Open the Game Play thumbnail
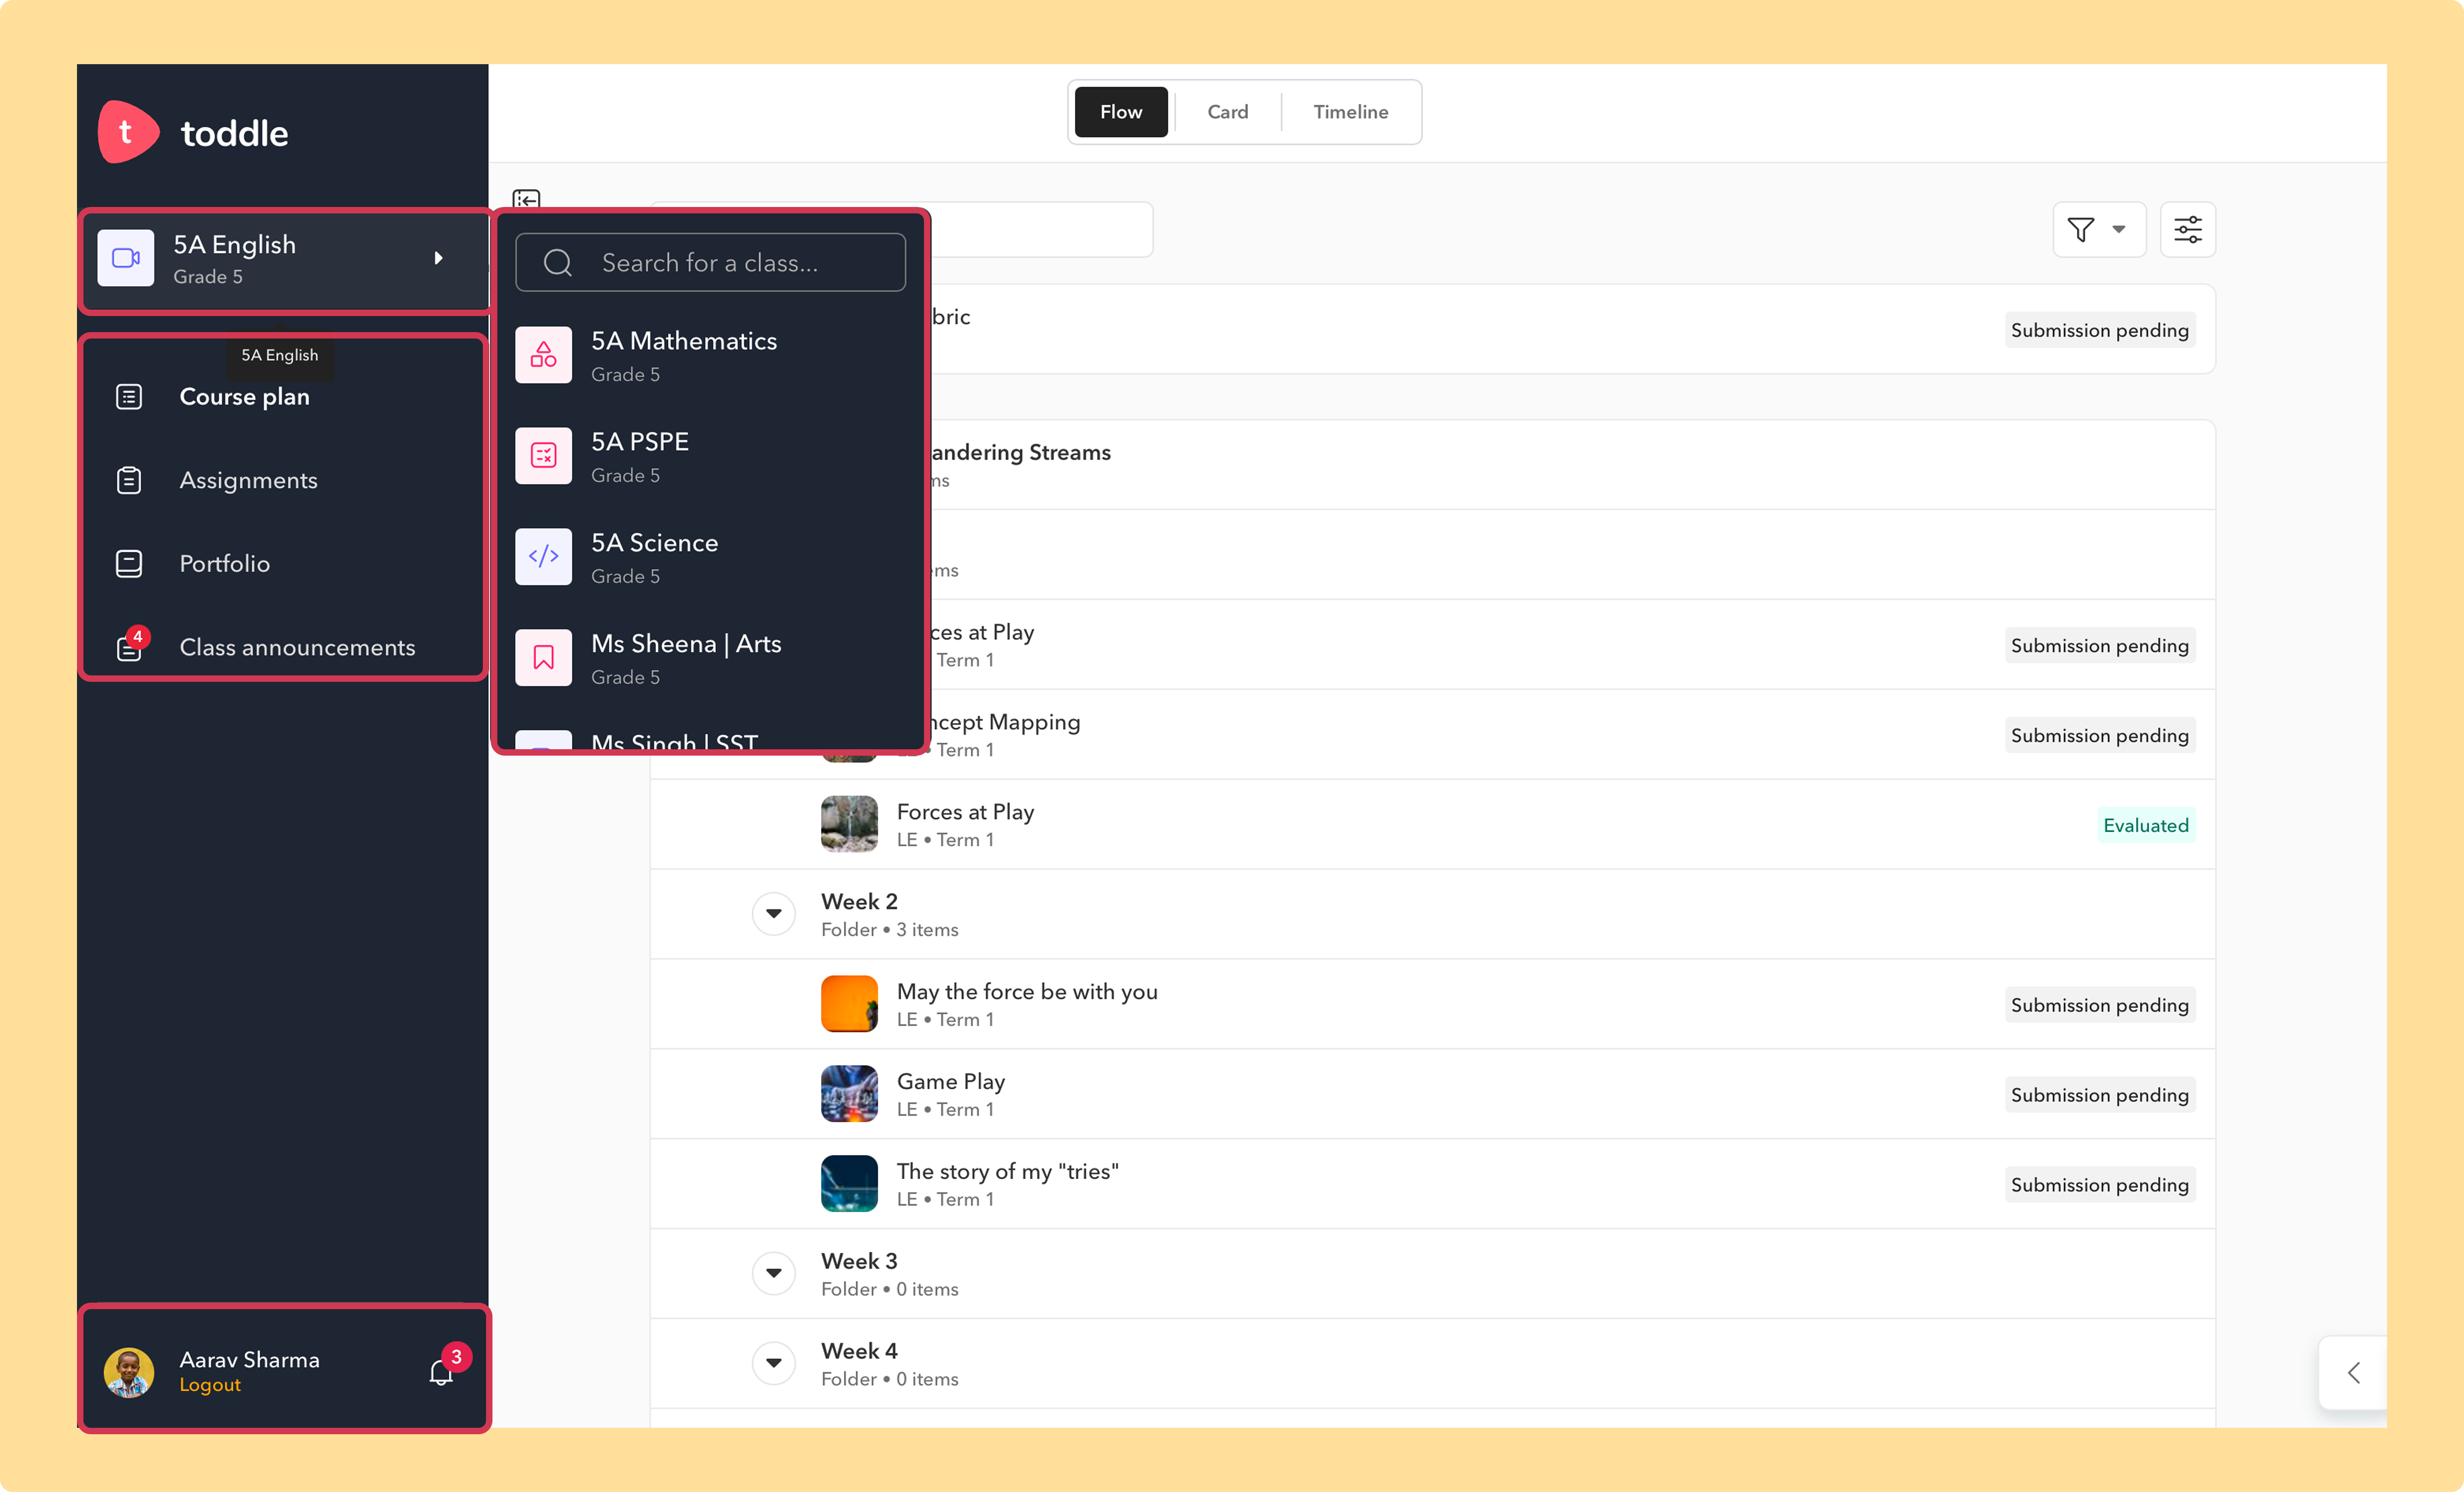2464x1492 pixels. (849, 1094)
